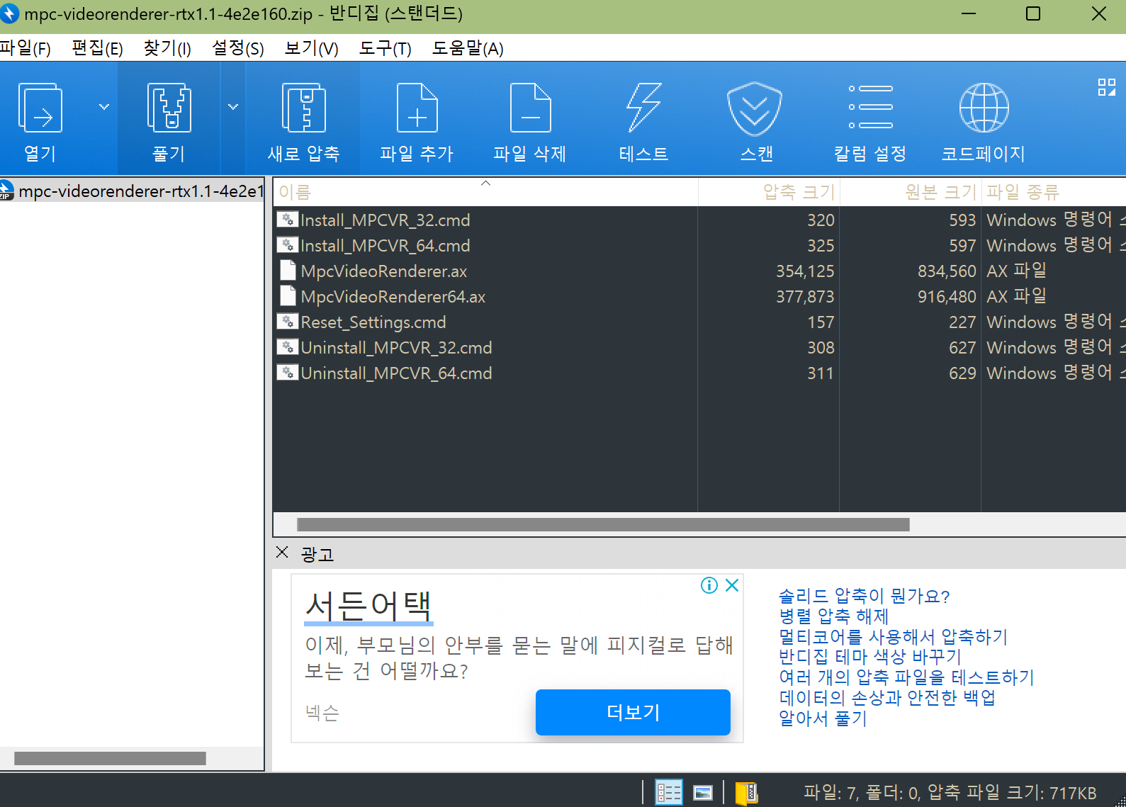
Task: Click compressed size 354,125 cell
Action: [804, 271]
